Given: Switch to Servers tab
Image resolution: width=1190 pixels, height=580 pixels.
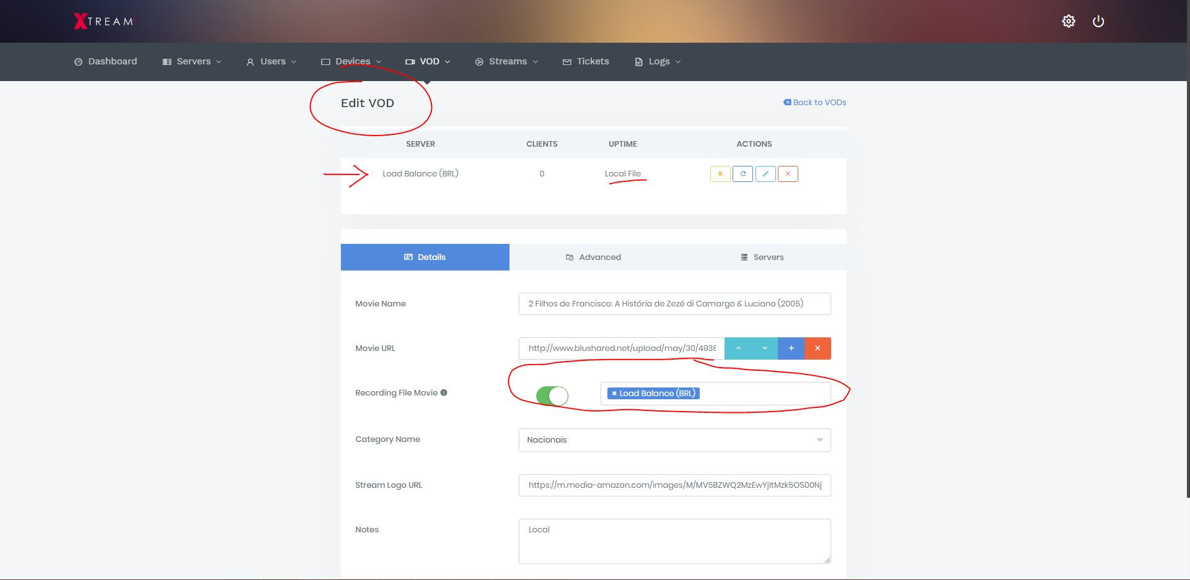Looking at the screenshot, I should (x=762, y=258).
